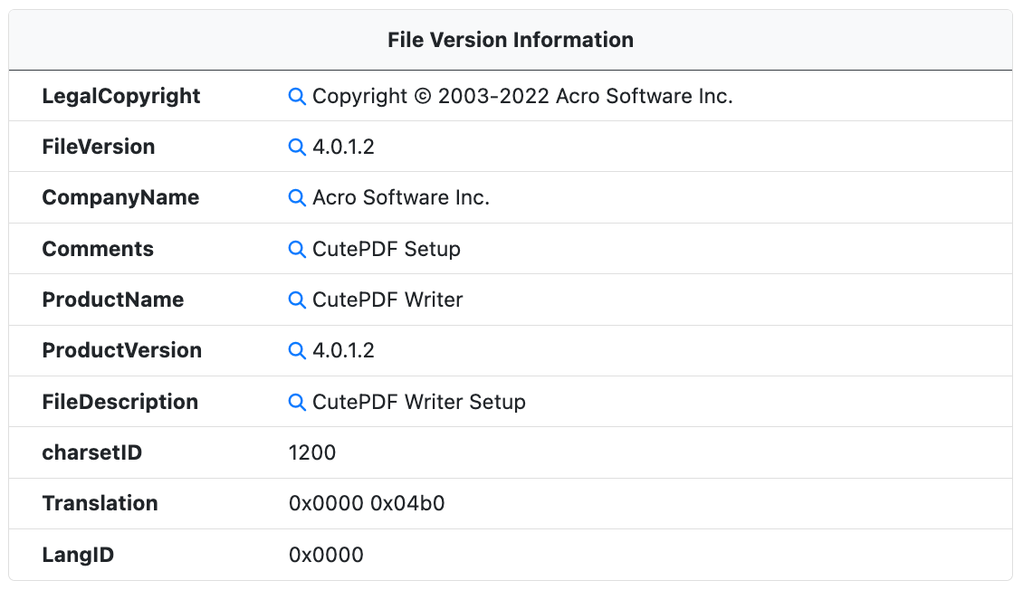1023x590 pixels.
Task: Click the search icon beside LegalCopyright value
Action: tap(297, 96)
